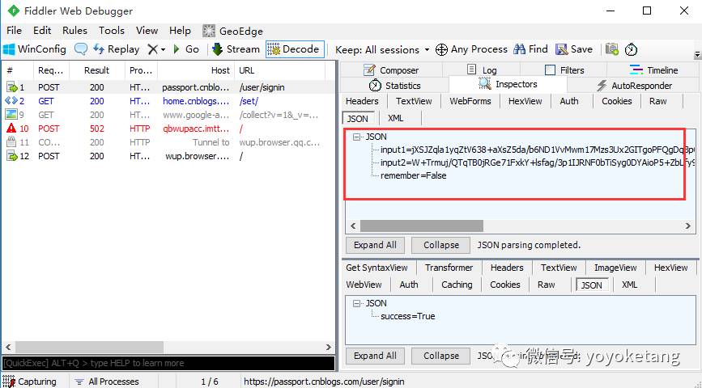
Task: Click the camera screenshot icon
Action: click(611, 49)
